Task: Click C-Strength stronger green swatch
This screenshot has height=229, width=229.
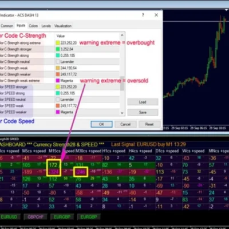Action: (58, 49)
